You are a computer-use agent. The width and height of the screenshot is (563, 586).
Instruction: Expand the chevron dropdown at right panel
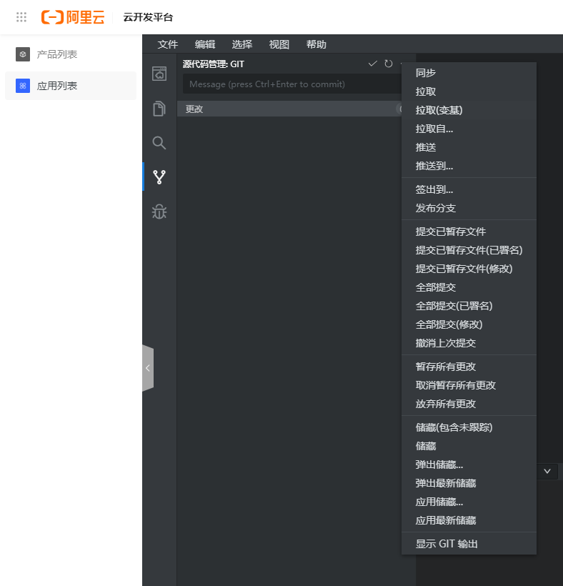(547, 471)
